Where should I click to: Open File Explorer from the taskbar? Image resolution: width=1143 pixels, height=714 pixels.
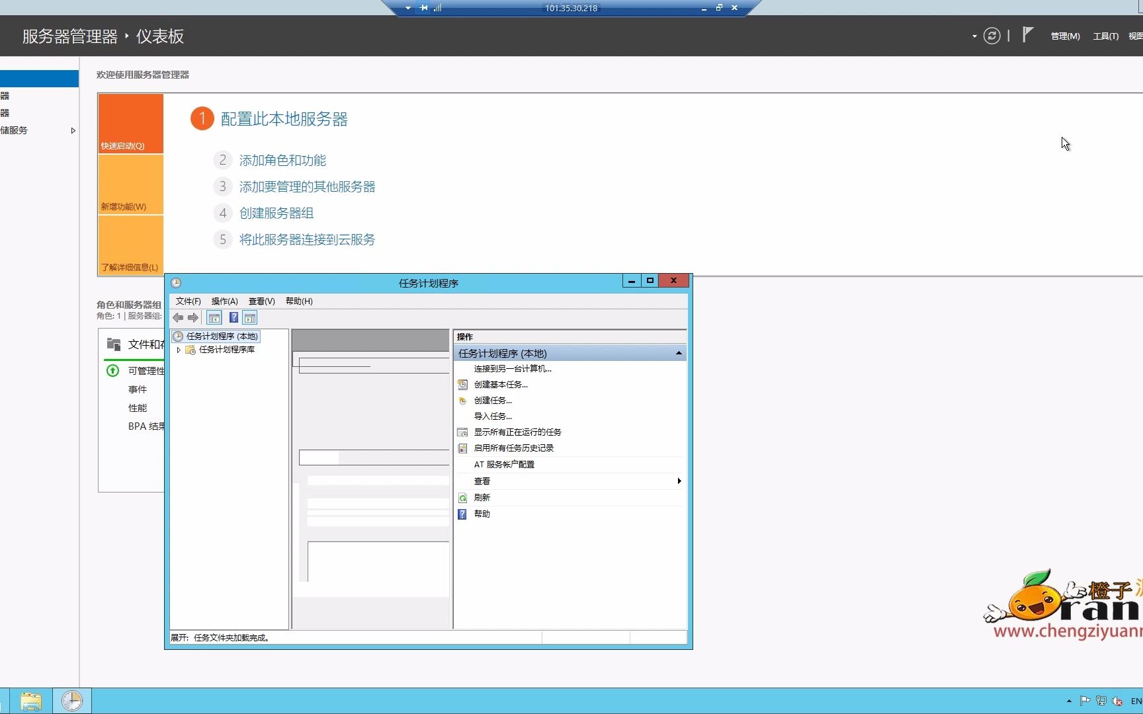pos(30,701)
